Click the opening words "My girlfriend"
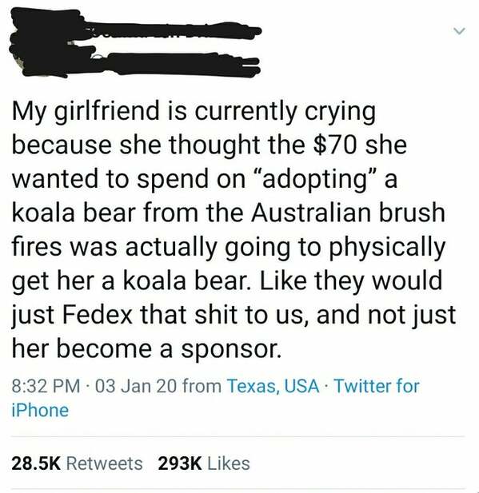479x493 pixels. 86,113
